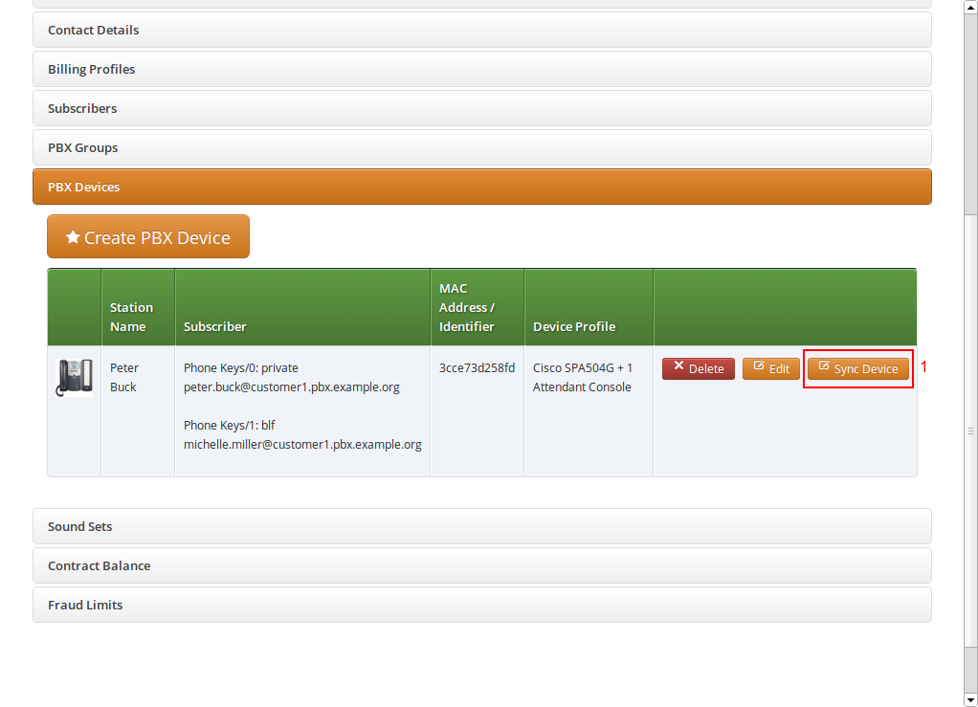Expand the Billing Profiles section
Screen dimensions: 978x707
(x=482, y=69)
